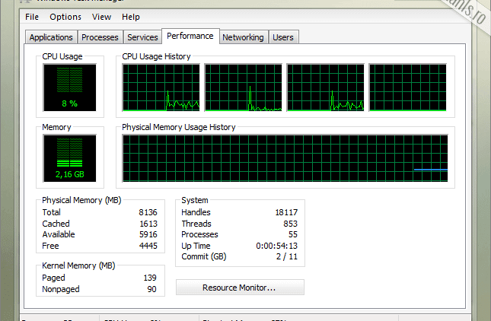Click the fourth CPU Usage History graph
The image size is (491, 321).
pyautogui.click(x=408, y=87)
